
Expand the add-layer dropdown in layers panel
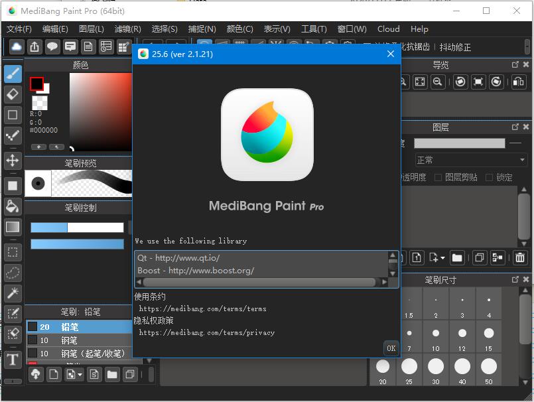click(438, 257)
